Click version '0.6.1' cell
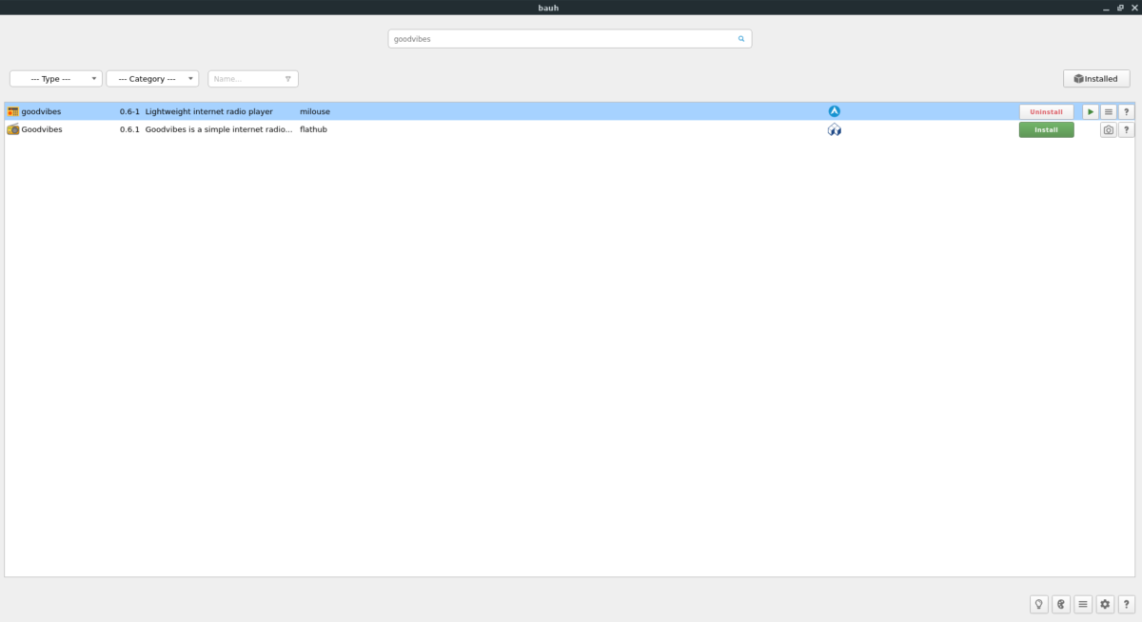 point(129,129)
